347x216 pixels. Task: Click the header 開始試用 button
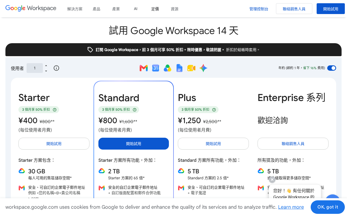click(331, 9)
